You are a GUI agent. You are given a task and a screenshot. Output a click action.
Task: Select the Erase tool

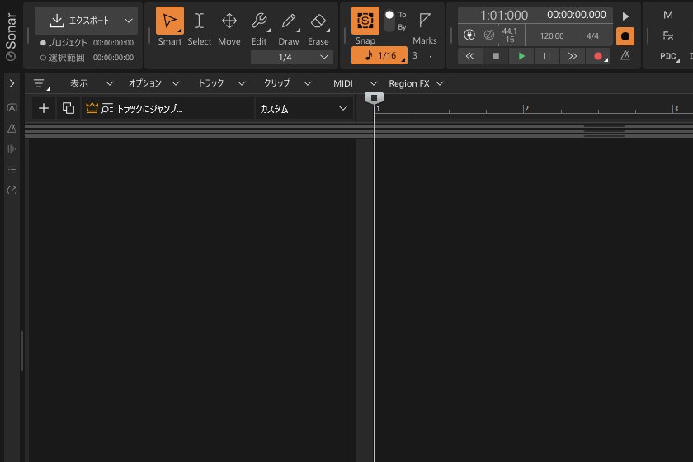[x=318, y=21]
